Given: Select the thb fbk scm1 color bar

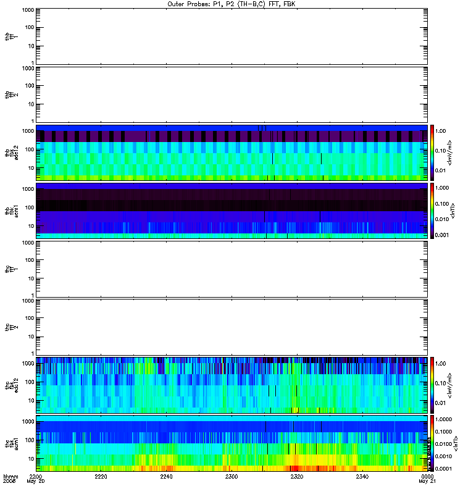Looking at the screenshot, I should coord(432,211).
